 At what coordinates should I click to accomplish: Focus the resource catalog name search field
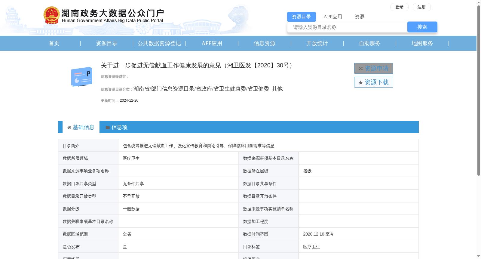(x=347, y=27)
